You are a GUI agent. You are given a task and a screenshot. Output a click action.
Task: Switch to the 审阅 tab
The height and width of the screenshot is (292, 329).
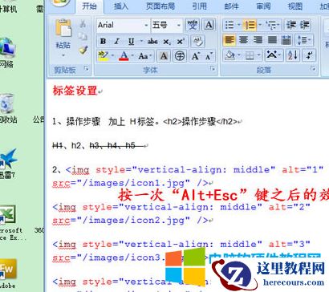(x=263, y=6)
